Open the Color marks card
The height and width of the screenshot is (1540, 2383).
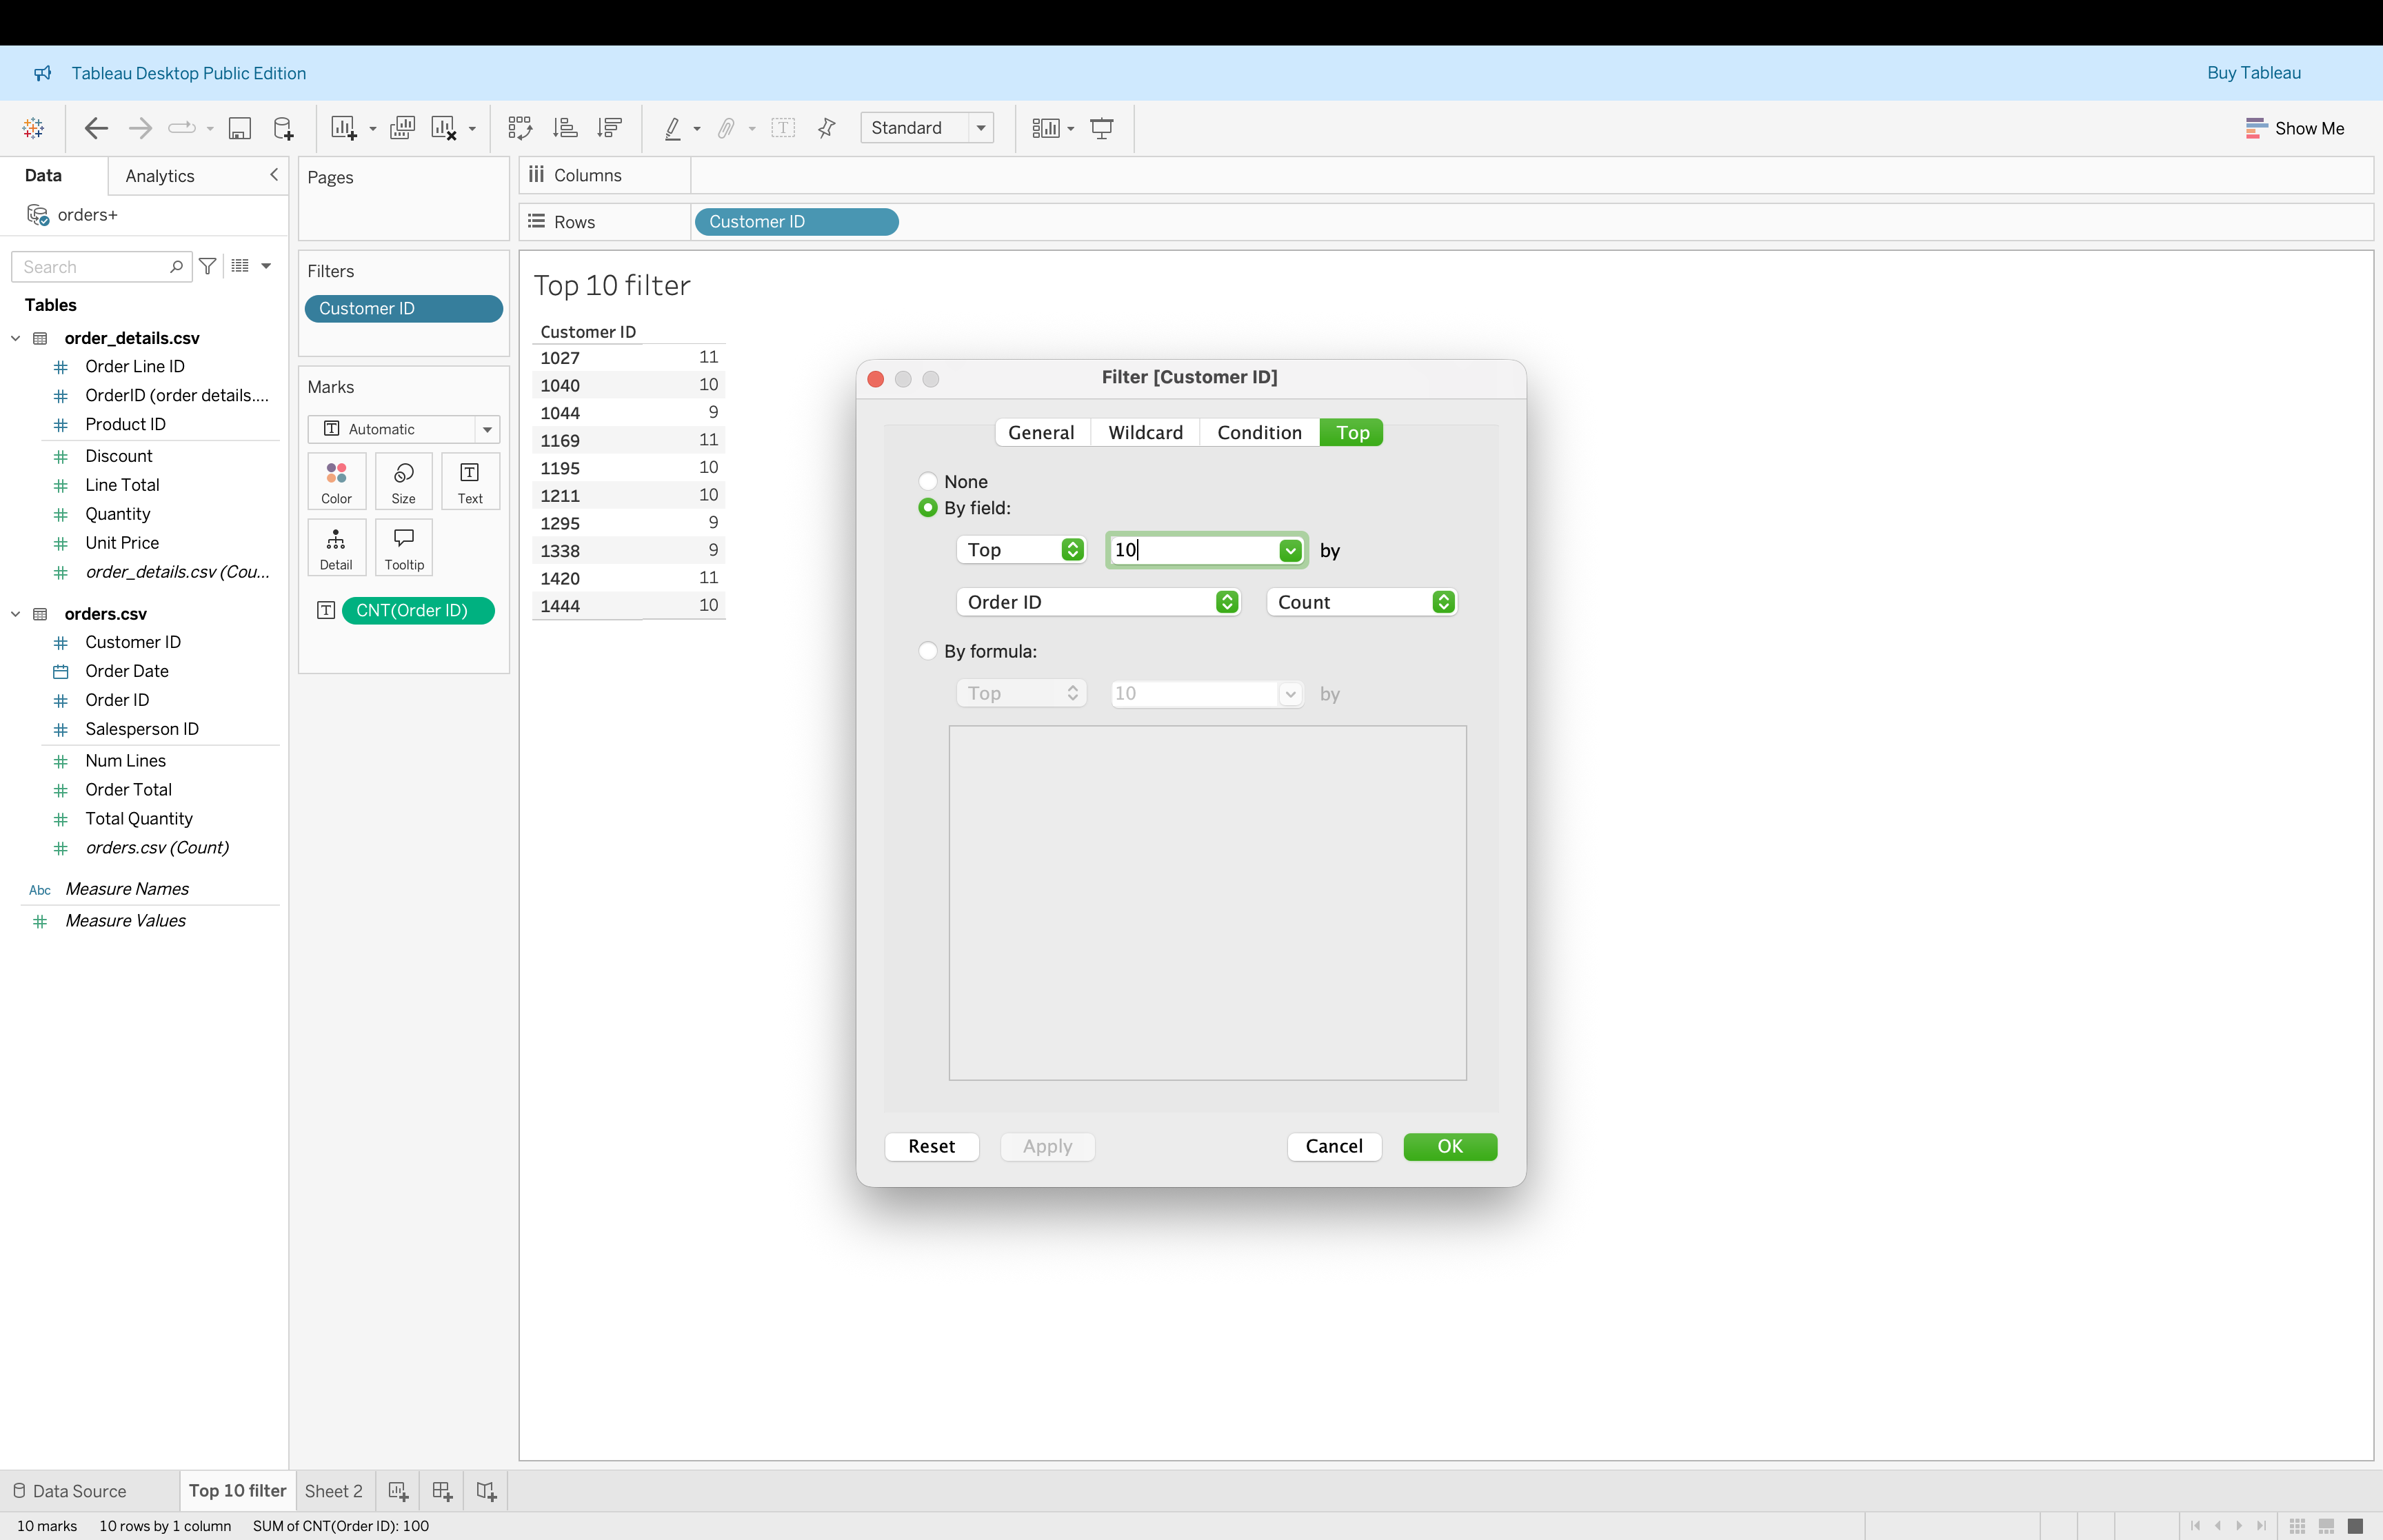(x=336, y=481)
